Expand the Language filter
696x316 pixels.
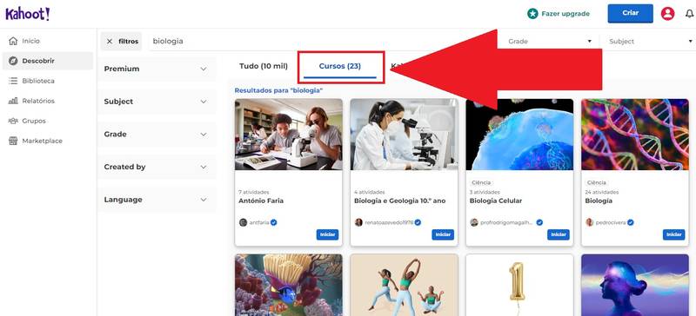[157, 200]
